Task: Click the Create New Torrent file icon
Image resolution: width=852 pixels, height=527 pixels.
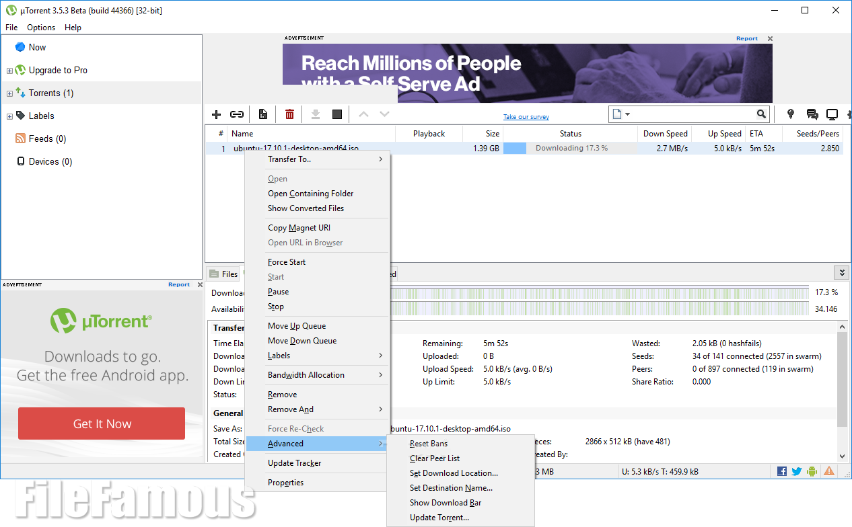Action: (263, 114)
